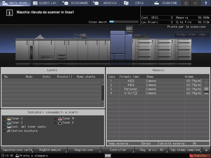The height and width of the screenshot is (158, 211).
Task: Click the Lav.Riserv. counter
Action: (x=157, y=22)
